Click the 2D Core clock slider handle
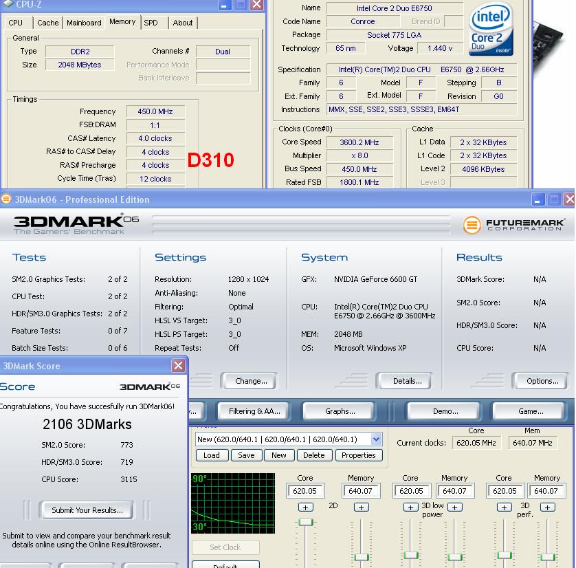This screenshot has width=576, height=568. click(306, 523)
